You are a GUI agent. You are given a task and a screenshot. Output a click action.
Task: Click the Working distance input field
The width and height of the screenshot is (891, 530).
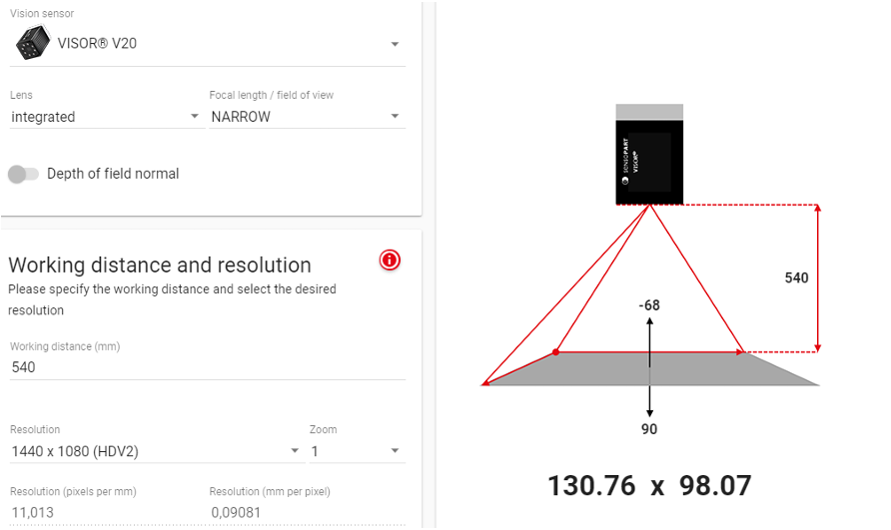[x=208, y=367]
